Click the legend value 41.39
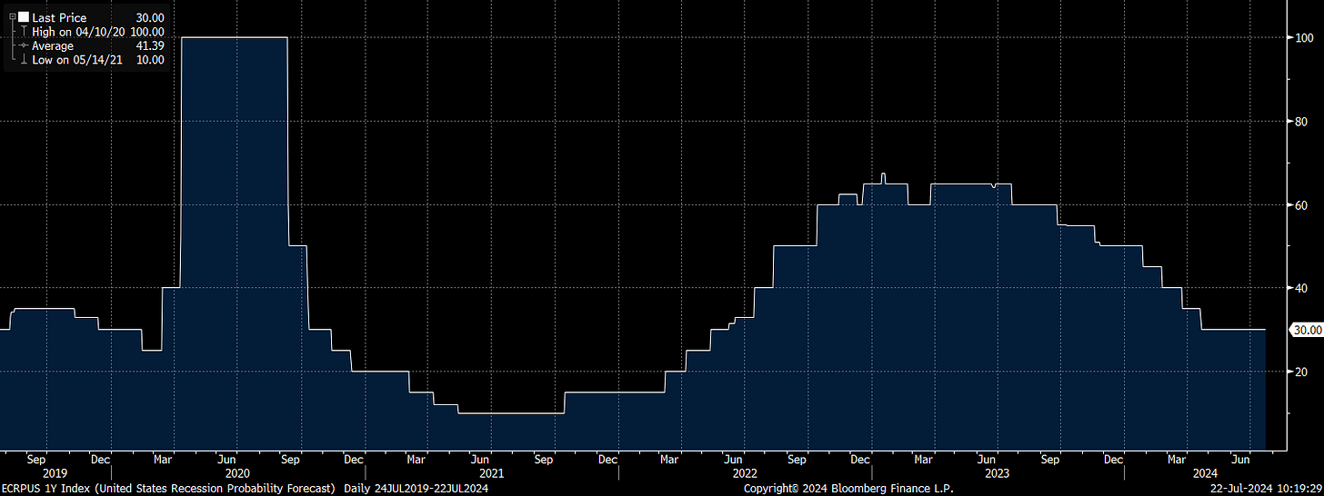Screen dimensions: 1324x496 (x=150, y=45)
